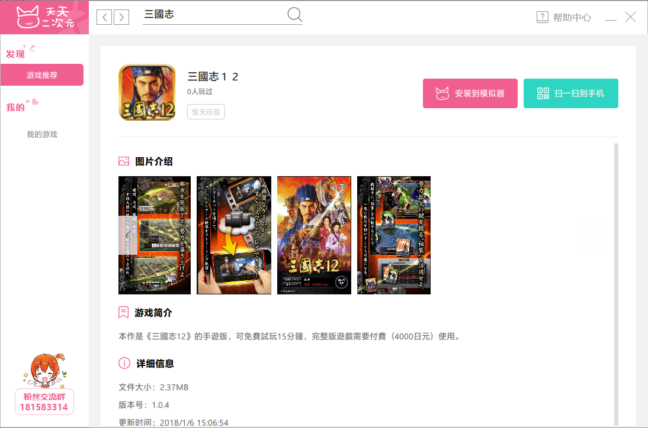
Task: Close the application window
Action: (630, 17)
